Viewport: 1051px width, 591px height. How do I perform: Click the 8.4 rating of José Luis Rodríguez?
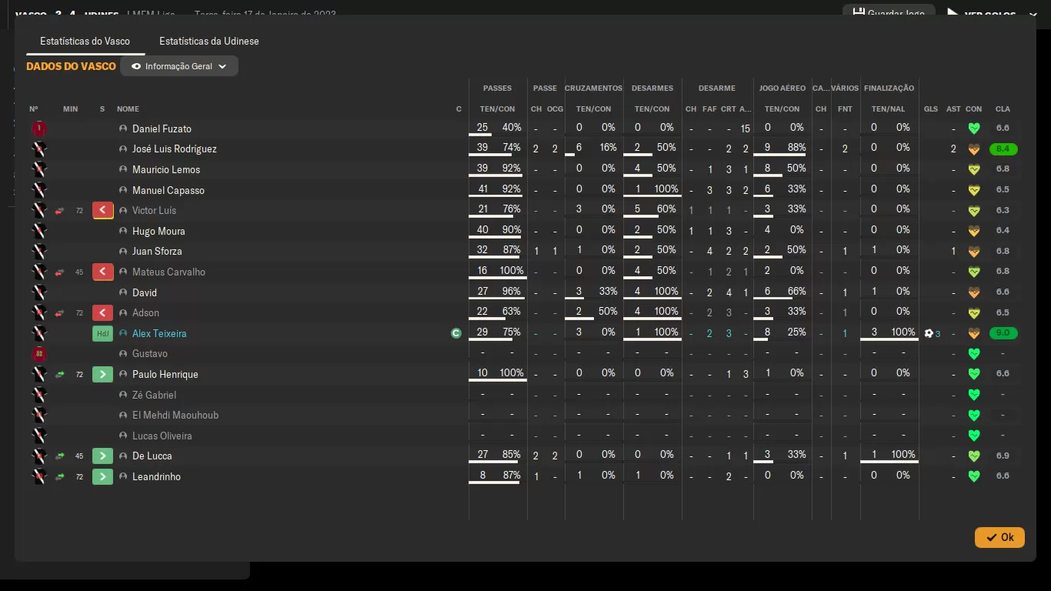click(1003, 149)
